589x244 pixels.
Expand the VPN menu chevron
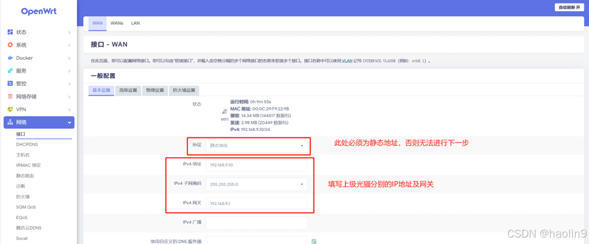point(69,110)
